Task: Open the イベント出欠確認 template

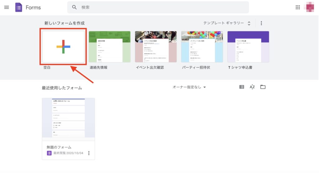Action: point(156,47)
